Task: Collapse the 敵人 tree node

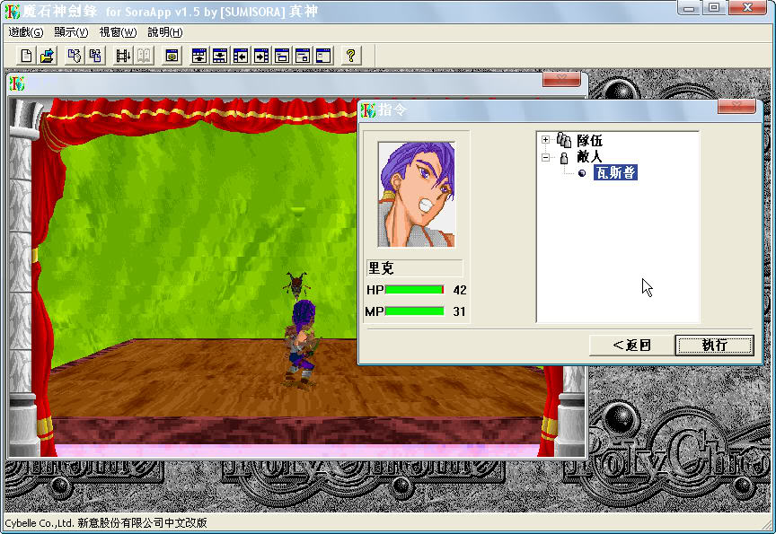Action: point(545,158)
